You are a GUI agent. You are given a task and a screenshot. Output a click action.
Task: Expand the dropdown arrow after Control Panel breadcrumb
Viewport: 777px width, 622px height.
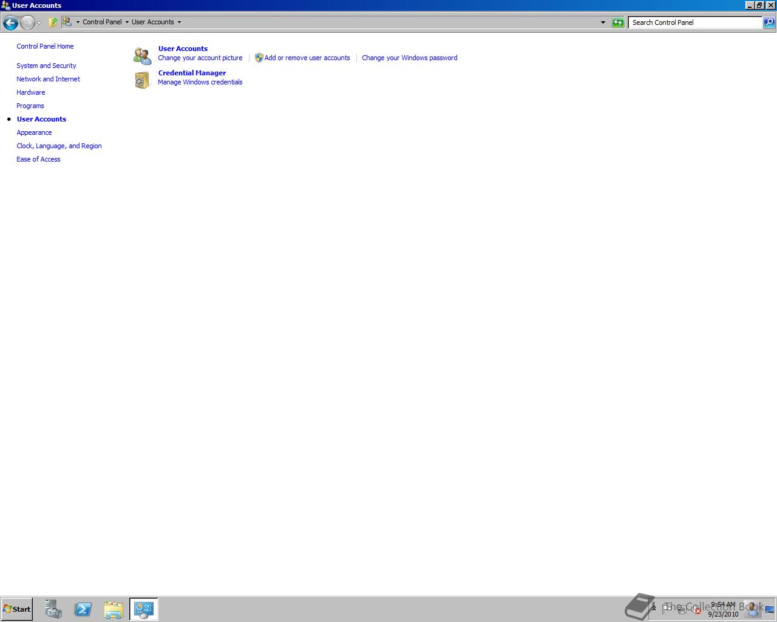pyautogui.click(x=127, y=22)
